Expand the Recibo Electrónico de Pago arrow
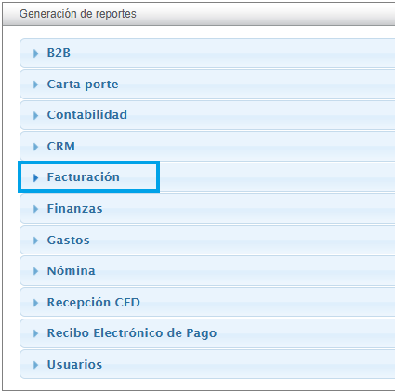The width and height of the screenshot is (395, 391). [35, 333]
